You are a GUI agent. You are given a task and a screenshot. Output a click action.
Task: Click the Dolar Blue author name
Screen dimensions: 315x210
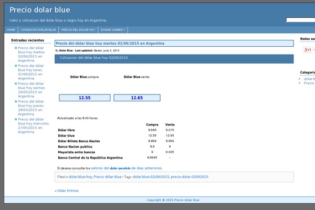point(66,50)
